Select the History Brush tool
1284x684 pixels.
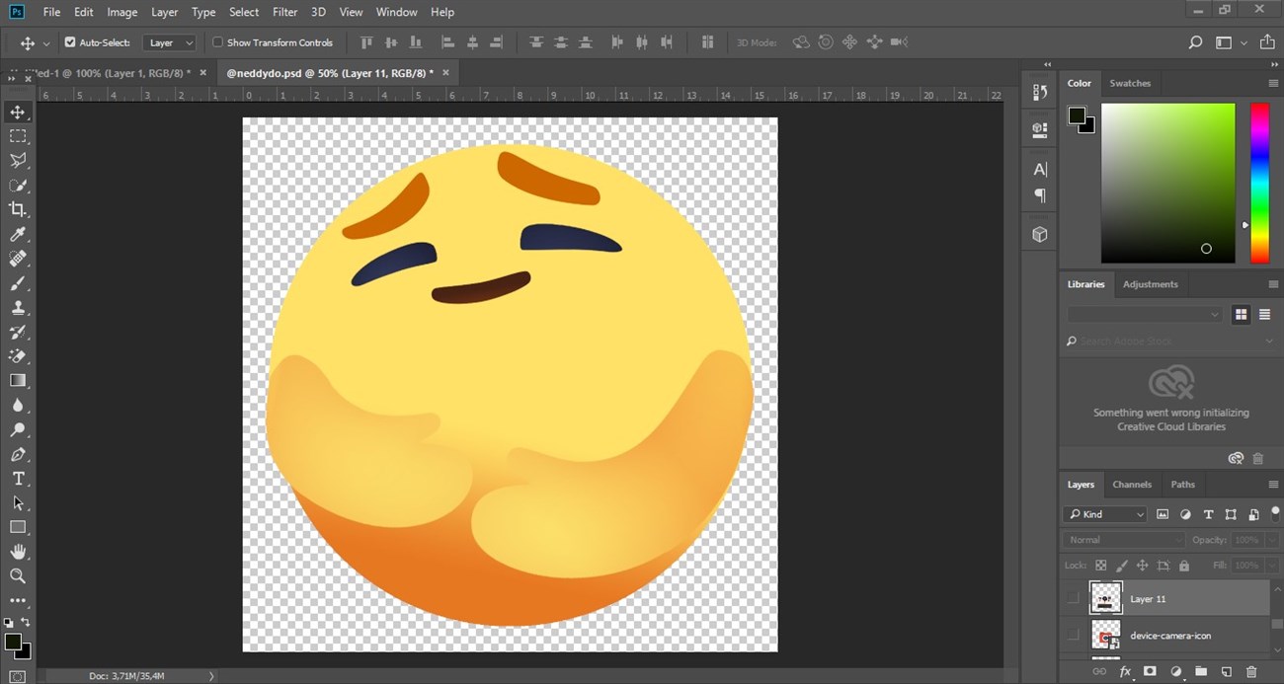coord(18,332)
